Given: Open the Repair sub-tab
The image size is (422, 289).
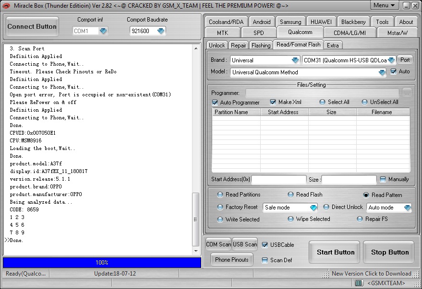Looking at the screenshot, I should pyautogui.click(x=239, y=46).
